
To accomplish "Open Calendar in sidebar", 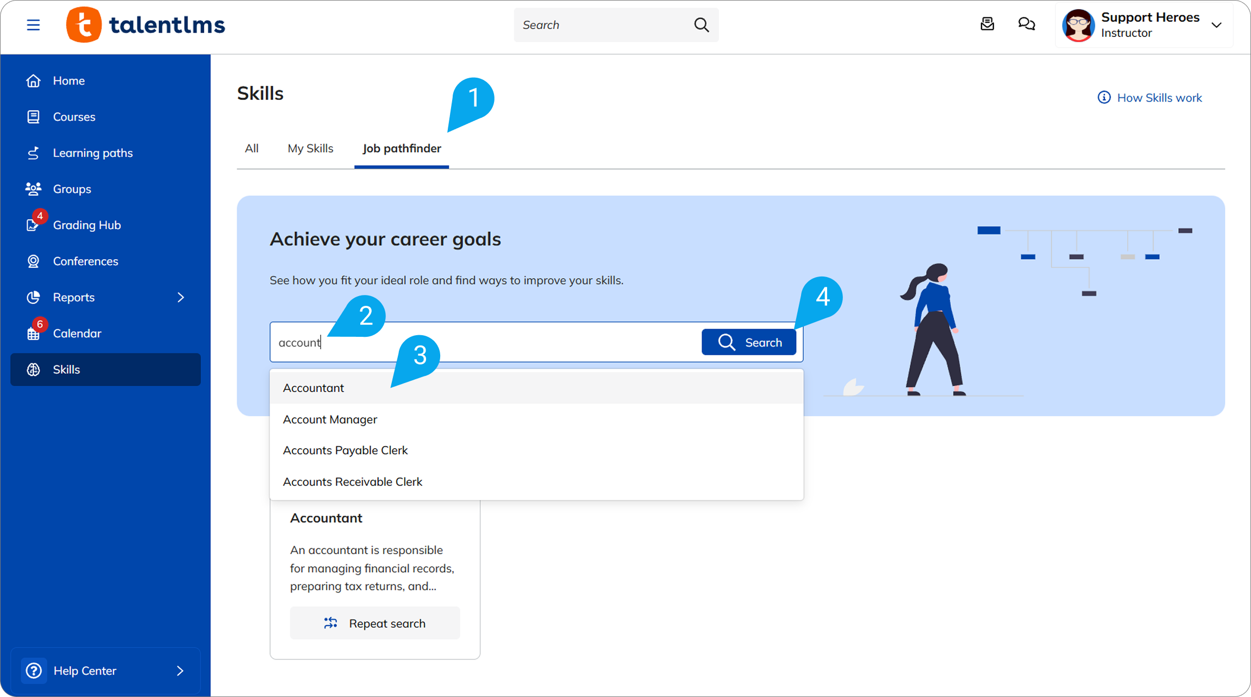I will (x=77, y=333).
